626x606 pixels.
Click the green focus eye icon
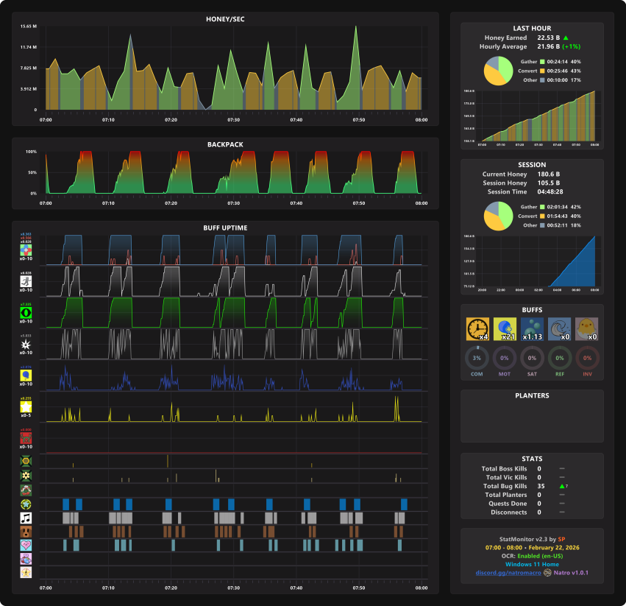click(x=26, y=313)
